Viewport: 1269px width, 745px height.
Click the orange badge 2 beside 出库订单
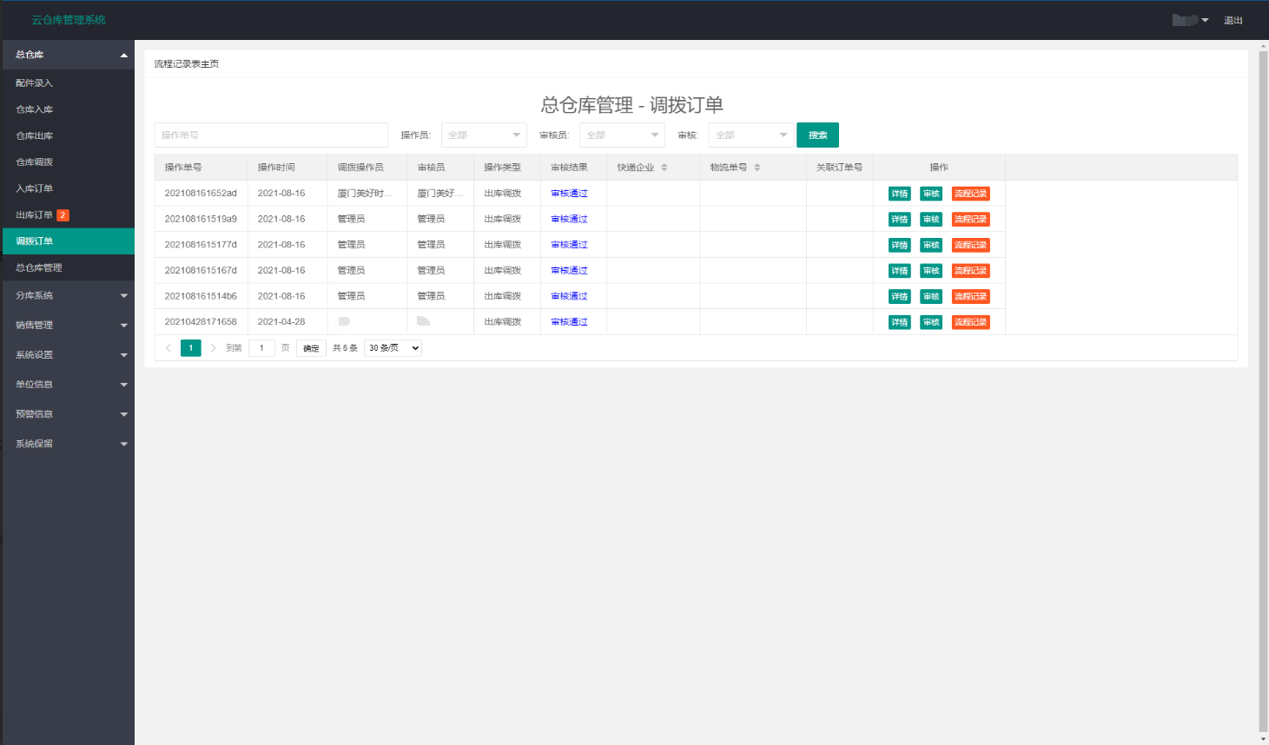tap(63, 215)
